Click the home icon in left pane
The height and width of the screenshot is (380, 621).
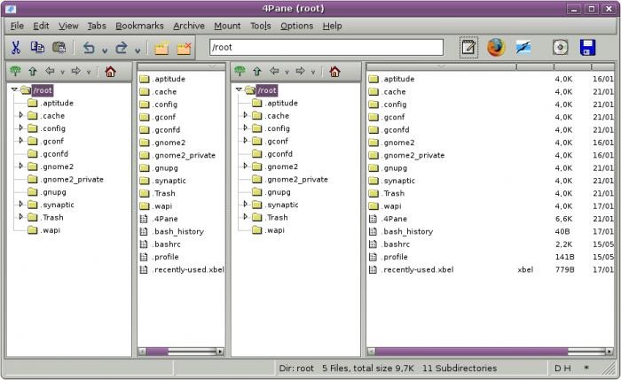click(x=110, y=72)
